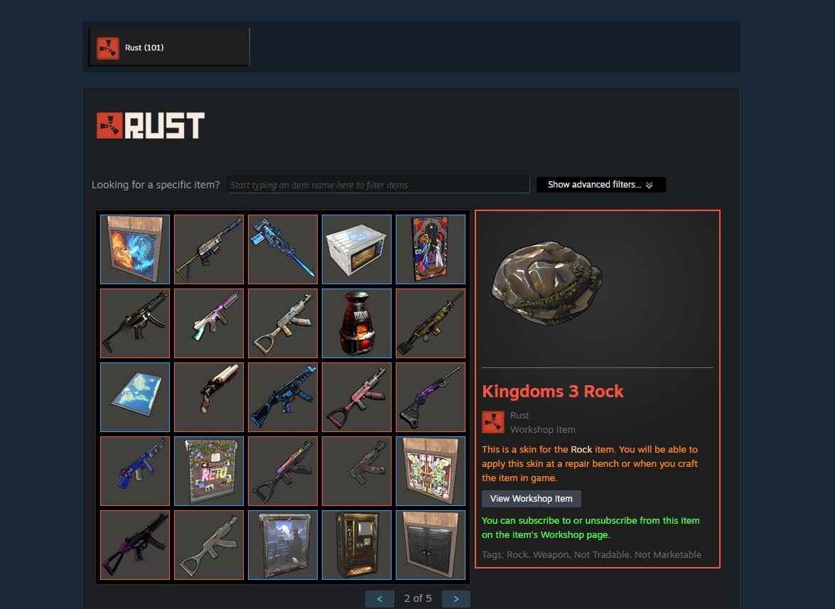Open the Rust (101) inventory tab
Screen dimensions: 835x609
click(169, 48)
